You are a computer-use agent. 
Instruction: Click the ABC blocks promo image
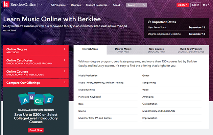click(36, 99)
